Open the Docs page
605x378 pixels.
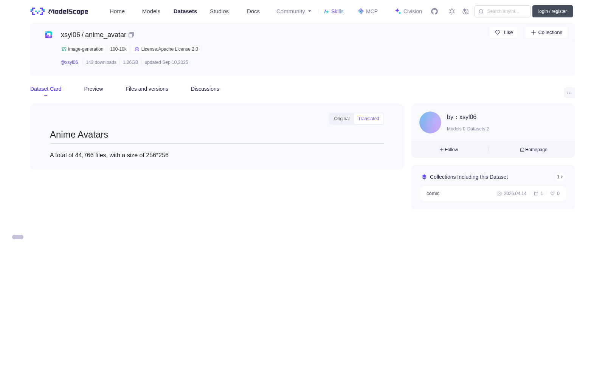(253, 11)
